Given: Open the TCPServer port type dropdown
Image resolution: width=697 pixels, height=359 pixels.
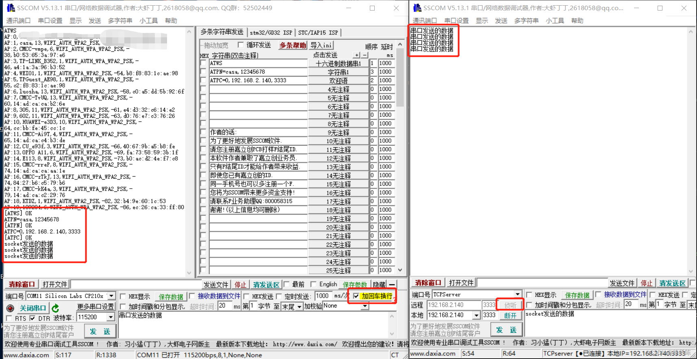Looking at the screenshot, I should (x=517, y=295).
